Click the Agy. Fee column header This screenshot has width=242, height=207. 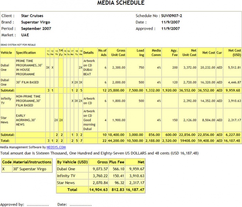pos(170,53)
